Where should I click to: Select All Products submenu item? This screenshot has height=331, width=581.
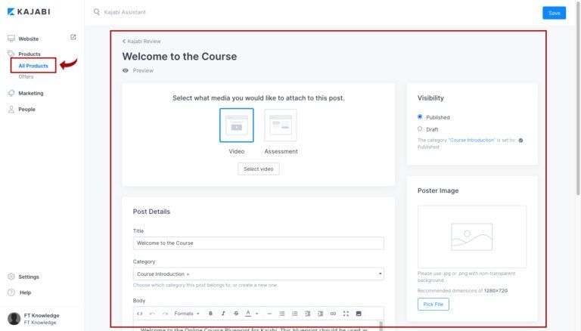coord(33,66)
